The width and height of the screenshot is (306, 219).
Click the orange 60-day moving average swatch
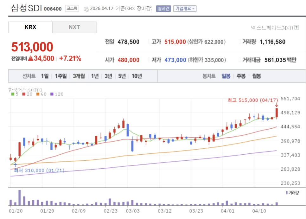[x=38, y=94]
